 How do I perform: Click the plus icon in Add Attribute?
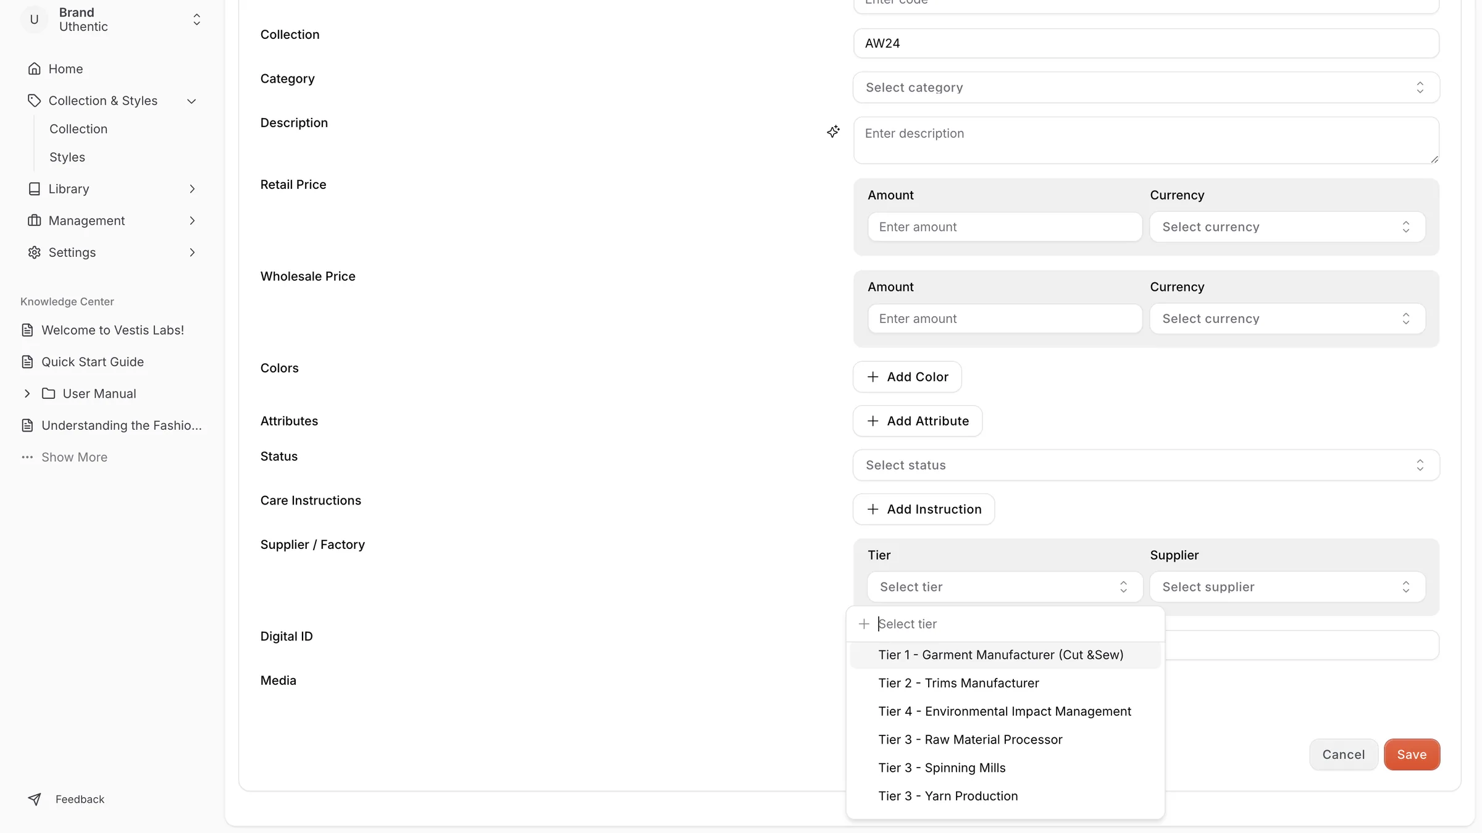(x=873, y=421)
